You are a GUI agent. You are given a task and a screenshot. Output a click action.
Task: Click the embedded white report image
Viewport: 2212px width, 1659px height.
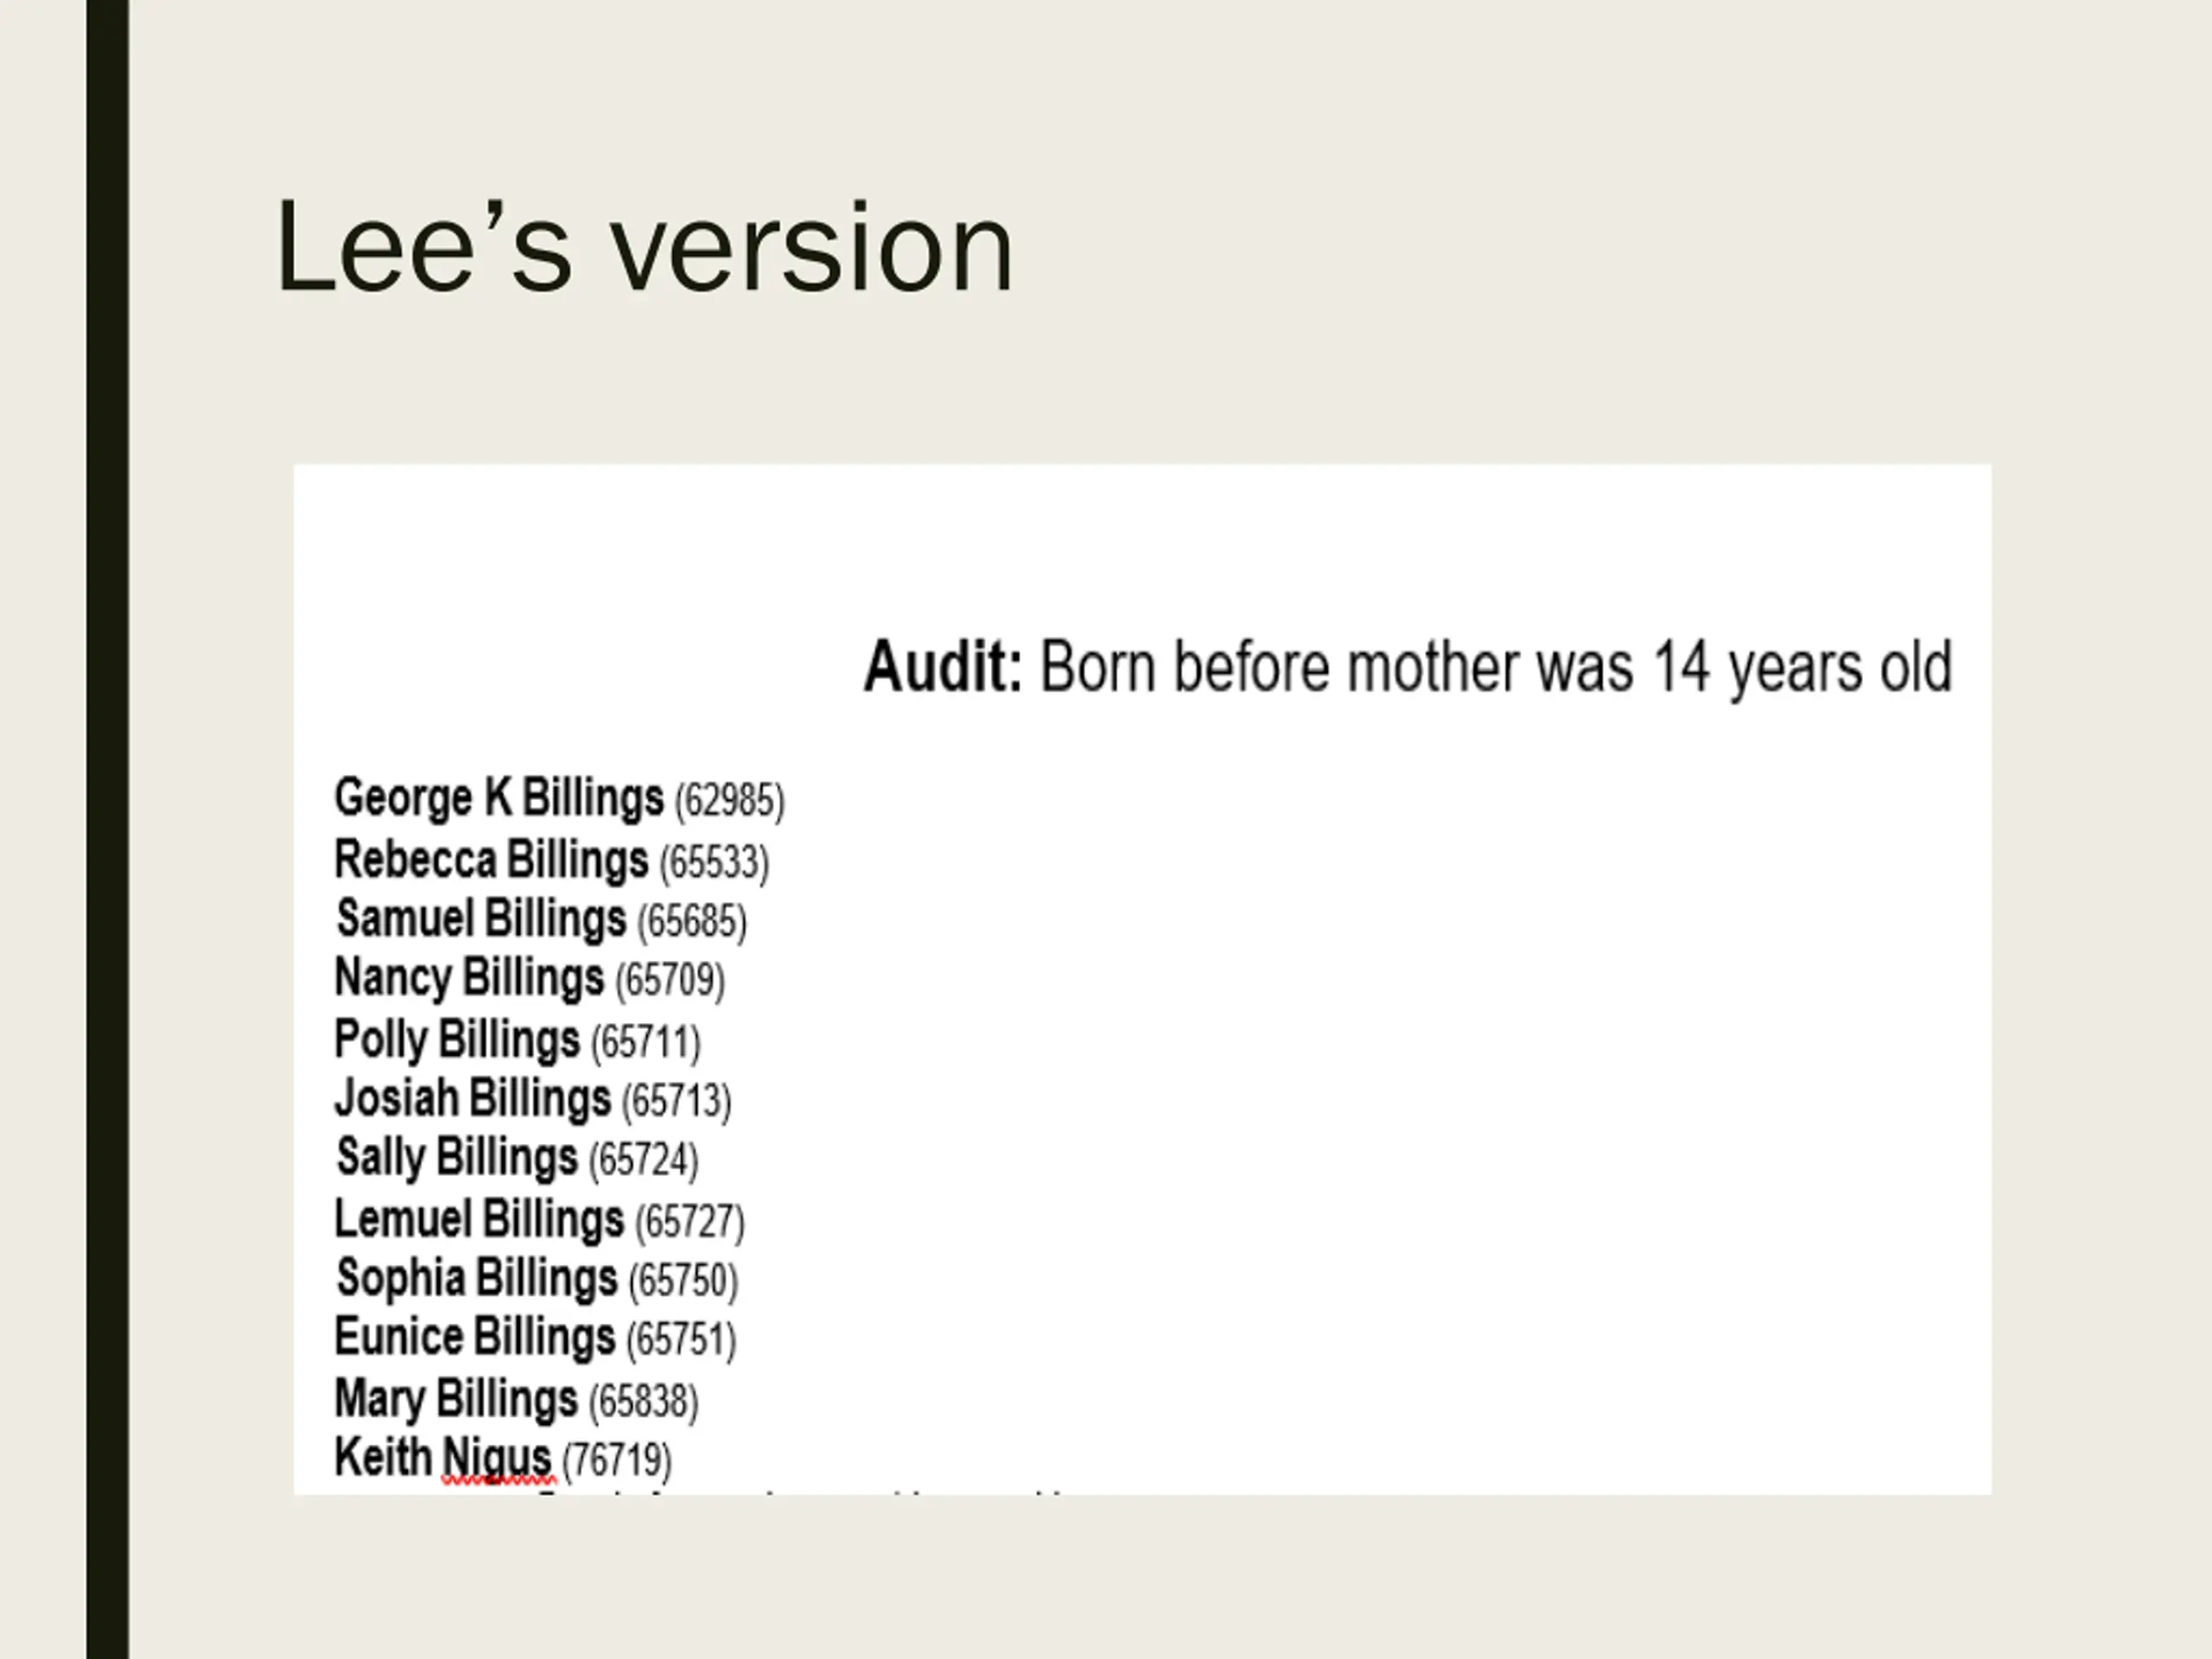[1142, 979]
